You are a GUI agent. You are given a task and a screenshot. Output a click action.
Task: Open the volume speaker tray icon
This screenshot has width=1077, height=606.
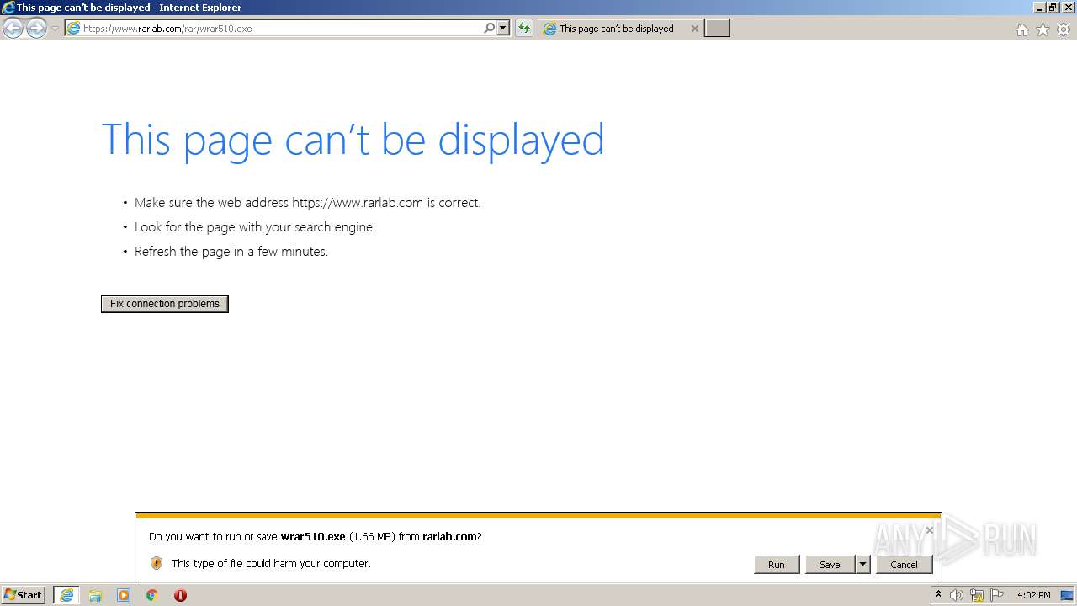[957, 595]
